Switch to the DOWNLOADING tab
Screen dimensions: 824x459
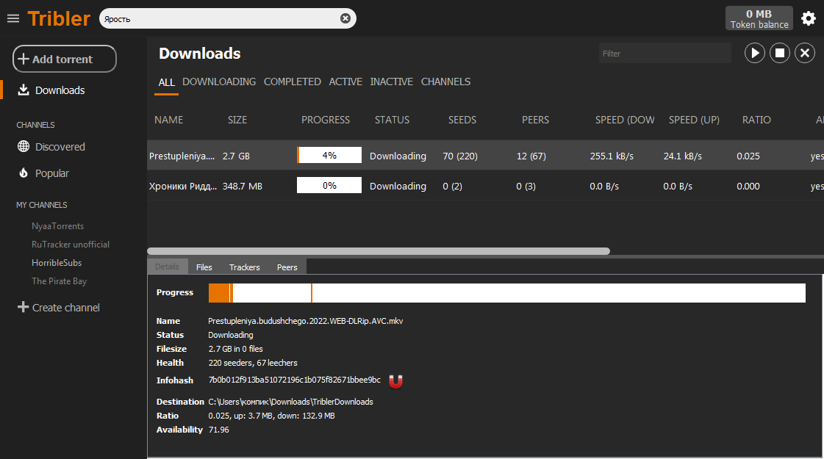pyautogui.click(x=219, y=82)
